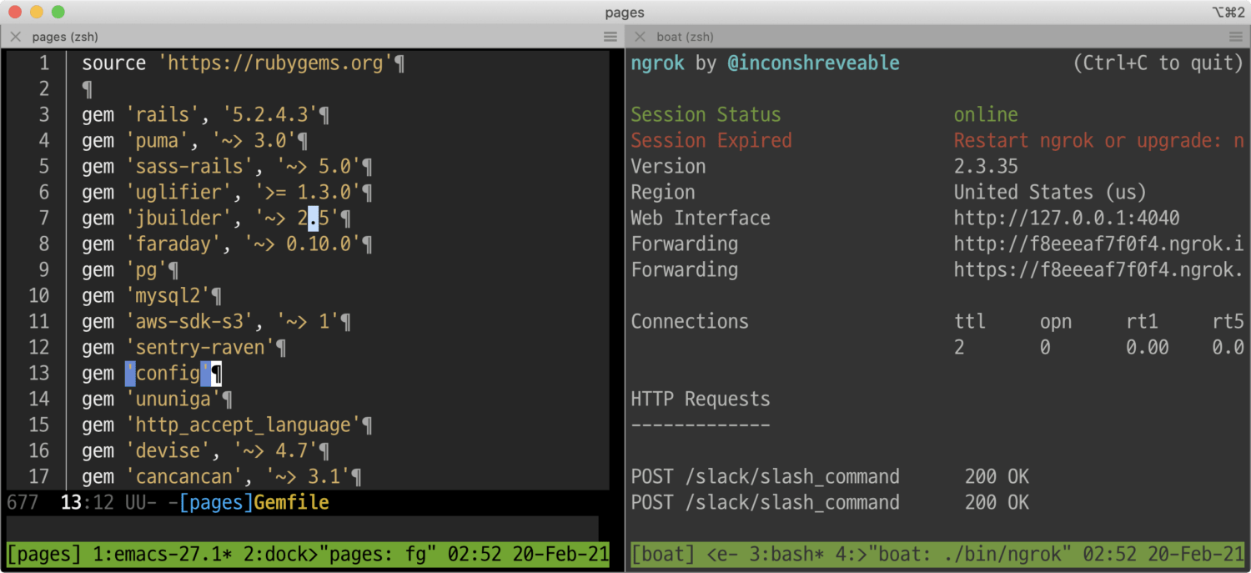This screenshot has height=573, width=1251.
Task: Click the http://127.0.0.1:4040 web interface URL
Action: [x=1067, y=219]
